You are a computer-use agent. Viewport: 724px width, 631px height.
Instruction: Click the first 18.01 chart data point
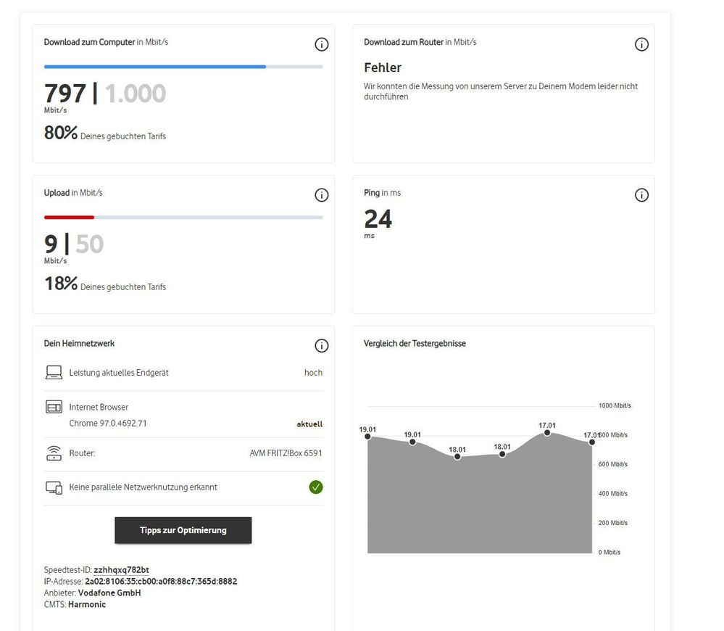[x=457, y=457]
